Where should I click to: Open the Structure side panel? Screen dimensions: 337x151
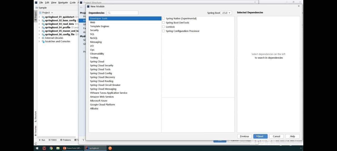36,117
